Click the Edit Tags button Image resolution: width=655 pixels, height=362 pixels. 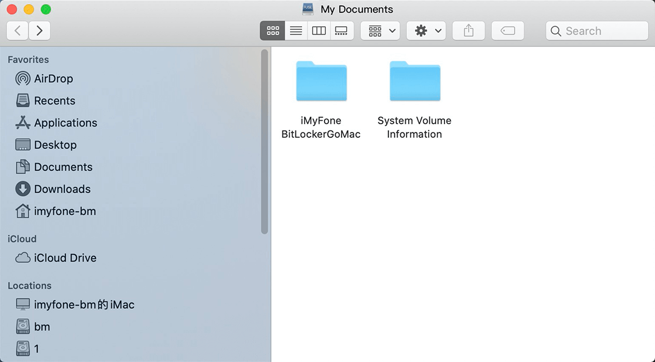(x=507, y=30)
